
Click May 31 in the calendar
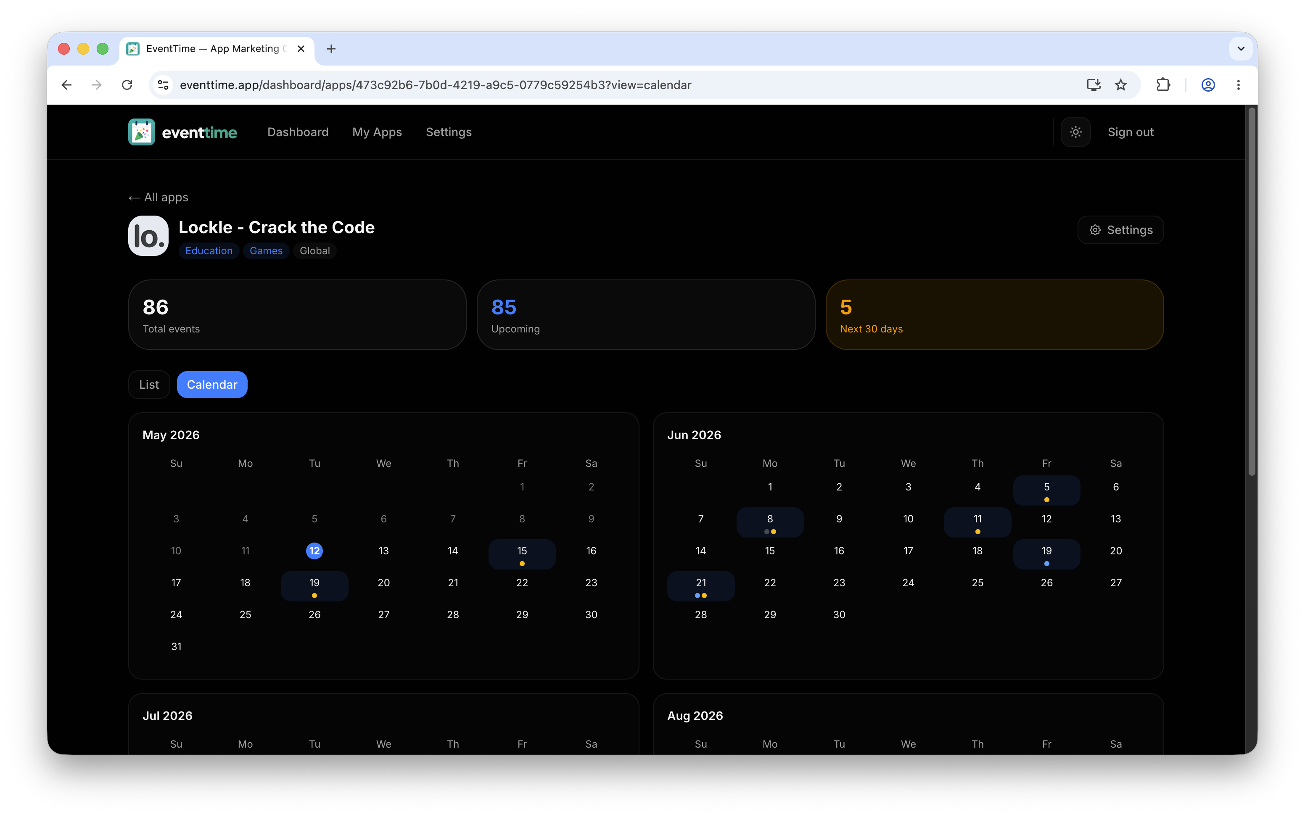pos(176,646)
